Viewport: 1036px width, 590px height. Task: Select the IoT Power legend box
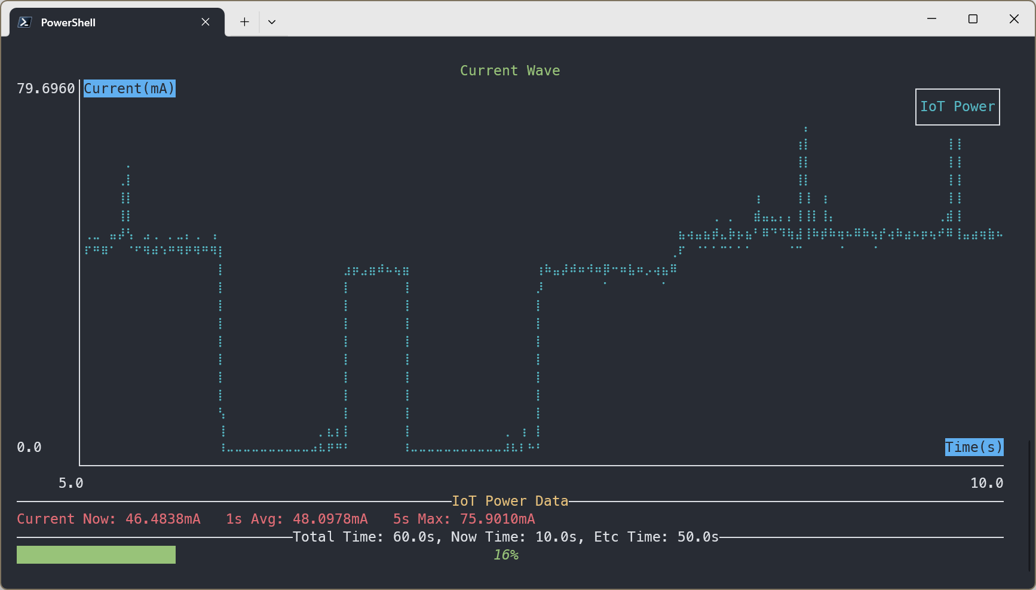click(957, 107)
